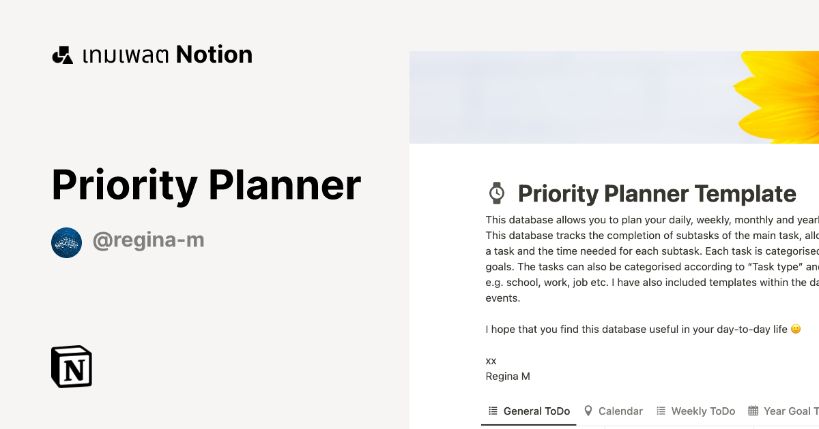Click the smiley emoji in the intro text

click(x=795, y=328)
